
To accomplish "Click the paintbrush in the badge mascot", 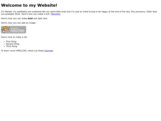I will point(9,29).
